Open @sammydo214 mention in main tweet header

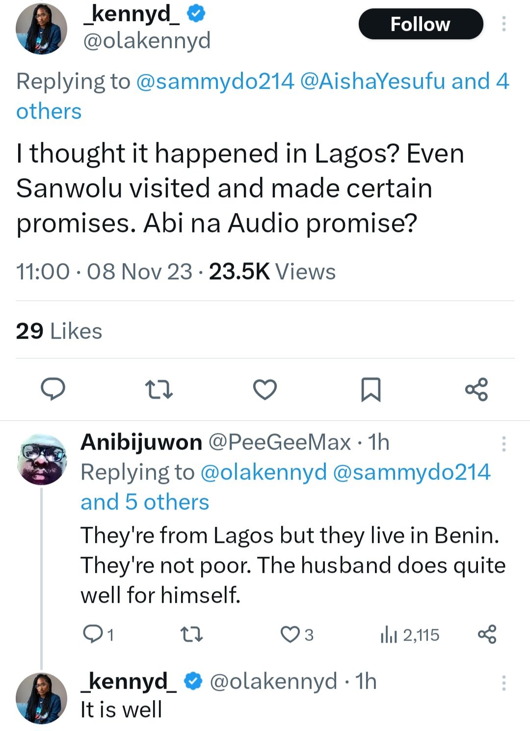pos(214,81)
